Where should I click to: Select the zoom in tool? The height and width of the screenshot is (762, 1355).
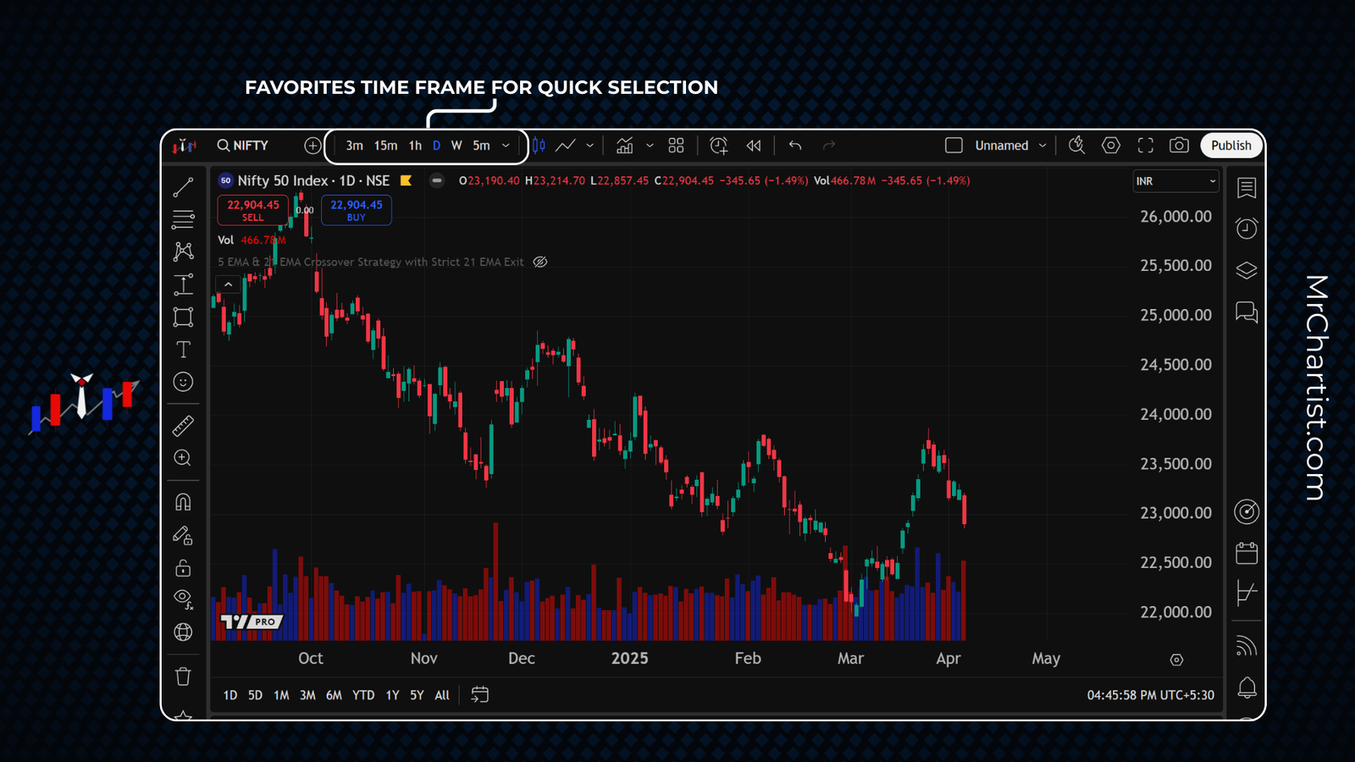pos(183,458)
